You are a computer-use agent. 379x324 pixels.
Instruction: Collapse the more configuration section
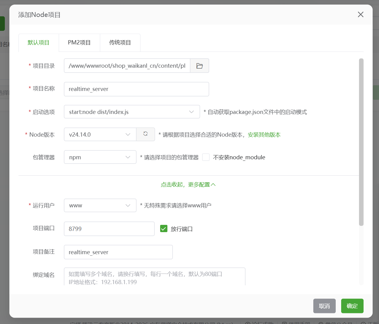188,185
